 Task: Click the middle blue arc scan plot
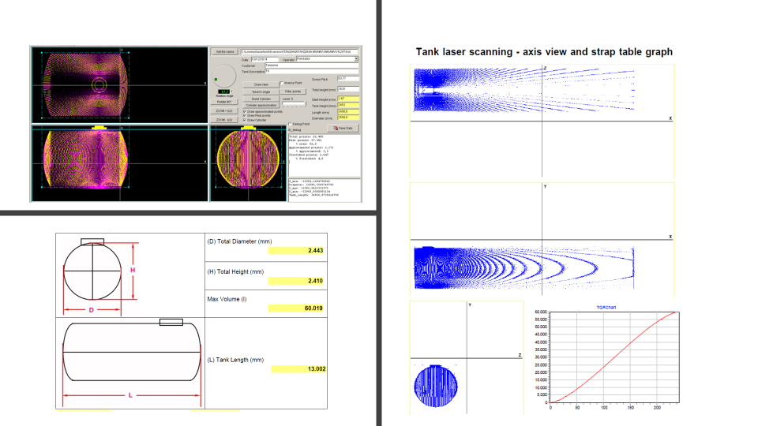click(524, 267)
